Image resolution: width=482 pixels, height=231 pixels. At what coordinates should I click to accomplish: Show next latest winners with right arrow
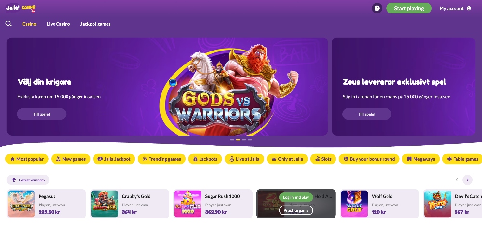(468, 180)
